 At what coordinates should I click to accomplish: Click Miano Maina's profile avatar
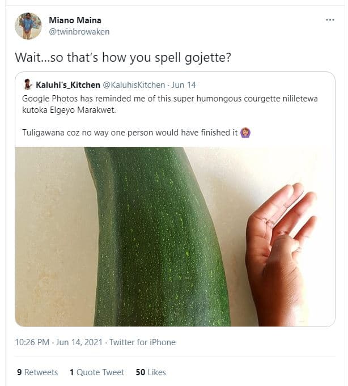28,26
